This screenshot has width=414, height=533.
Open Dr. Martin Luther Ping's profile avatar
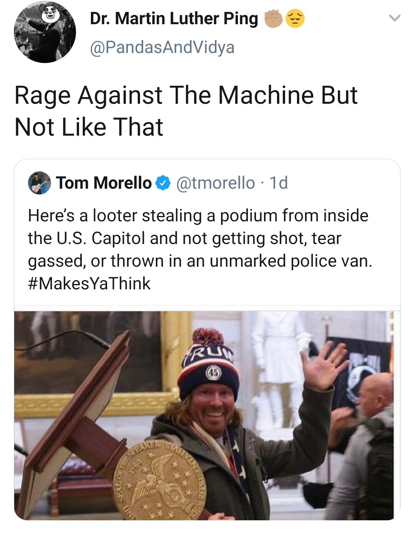click(x=45, y=32)
